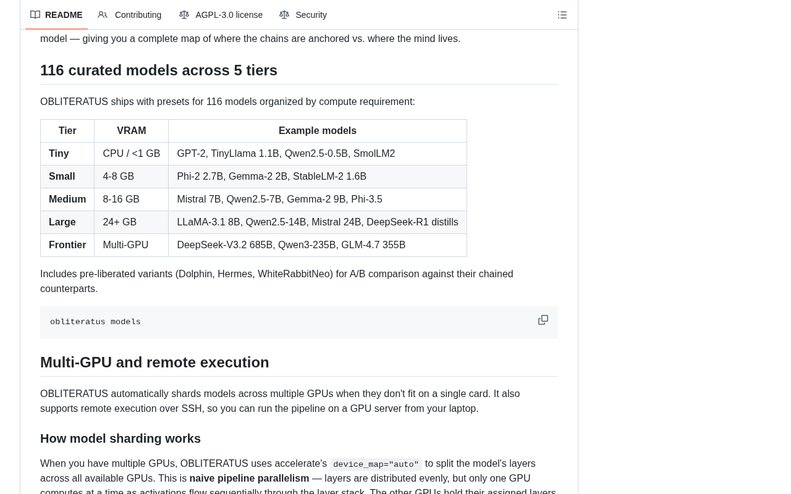The height and width of the screenshot is (494, 791).
Task: Click the '8-16 GB' VRAM cell
Action: click(132, 199)
